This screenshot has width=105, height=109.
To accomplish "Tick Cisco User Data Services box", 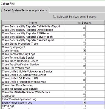I will (84, 85).
